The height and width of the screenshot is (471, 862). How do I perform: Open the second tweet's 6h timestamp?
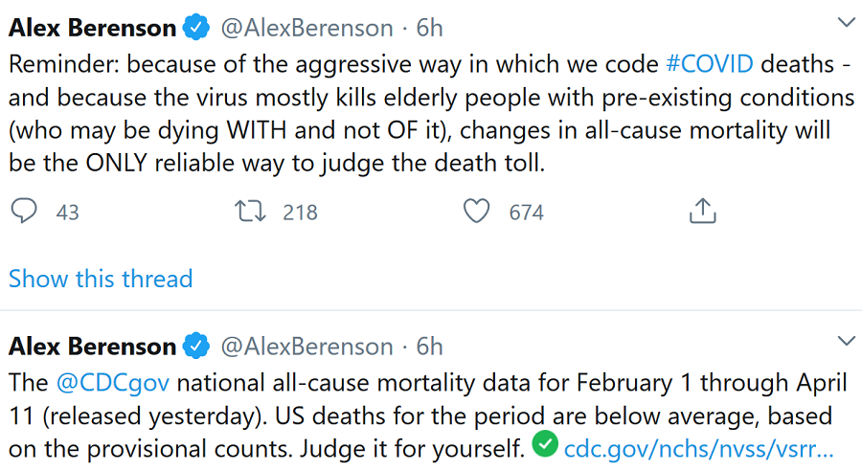(430, 346)
